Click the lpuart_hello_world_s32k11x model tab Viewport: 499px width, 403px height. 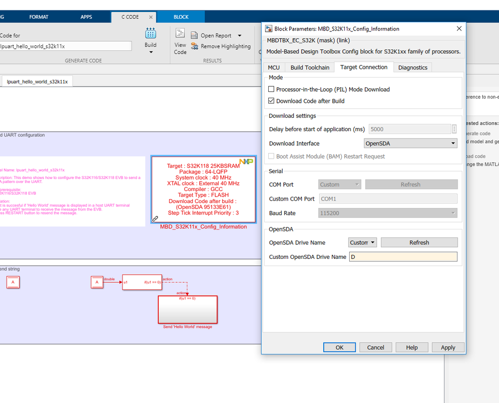[x=37, y=82]
